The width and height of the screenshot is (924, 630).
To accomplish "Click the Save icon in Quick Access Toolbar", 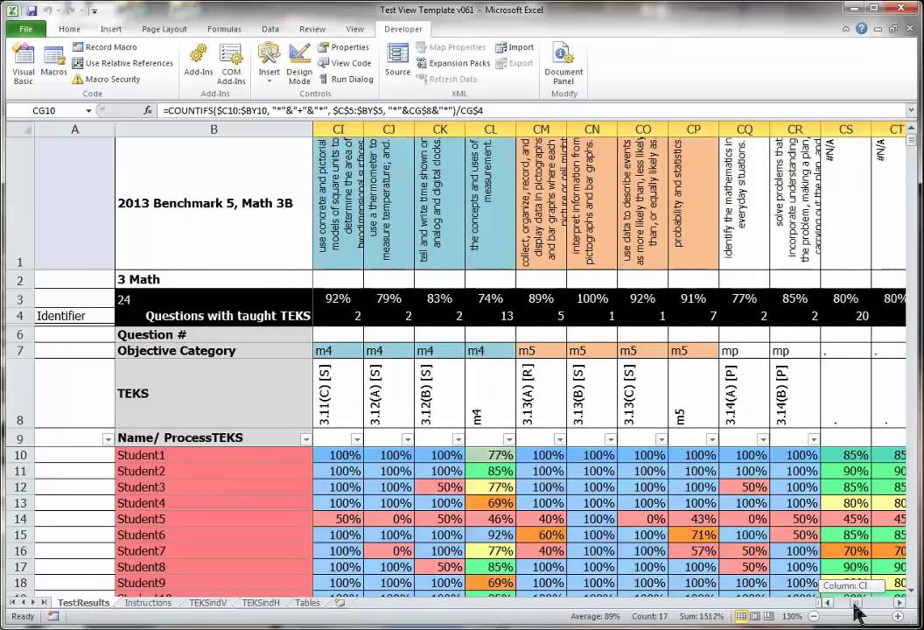I will tap(31, 10).
